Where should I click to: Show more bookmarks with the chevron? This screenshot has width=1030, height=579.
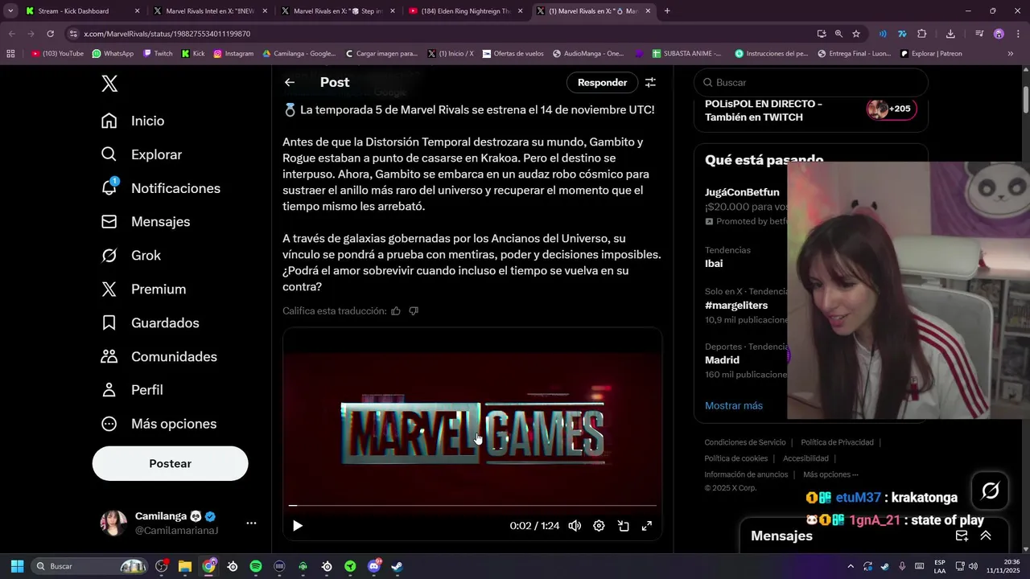[1011, 54]
